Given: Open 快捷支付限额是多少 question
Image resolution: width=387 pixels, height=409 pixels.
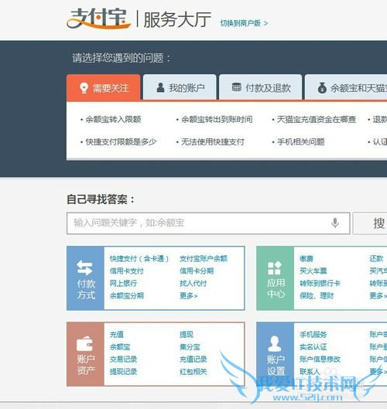Looking at the screenshot, I should click(x=121, y=142).
